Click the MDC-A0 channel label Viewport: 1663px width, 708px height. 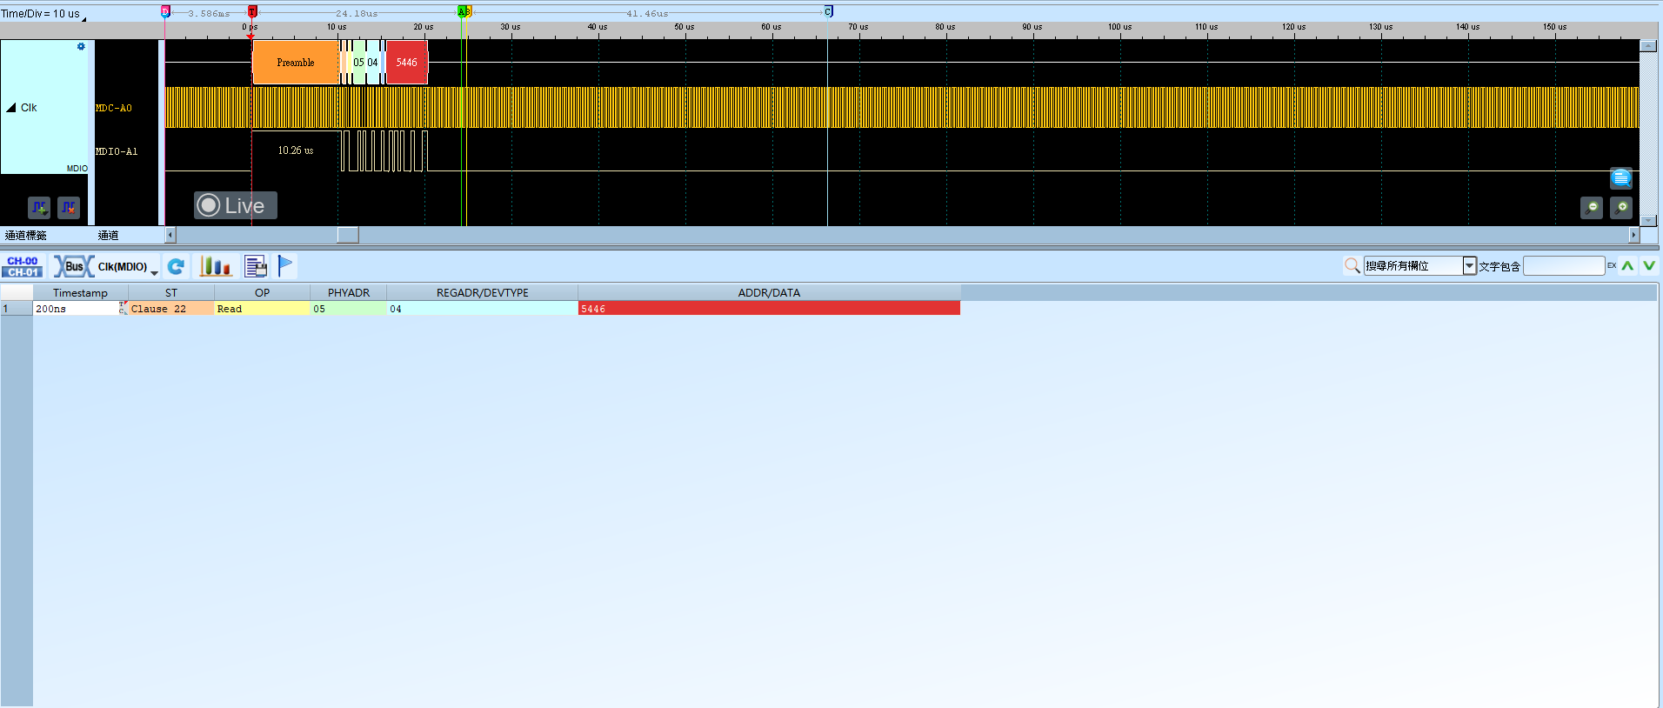[x=114, y=108]
